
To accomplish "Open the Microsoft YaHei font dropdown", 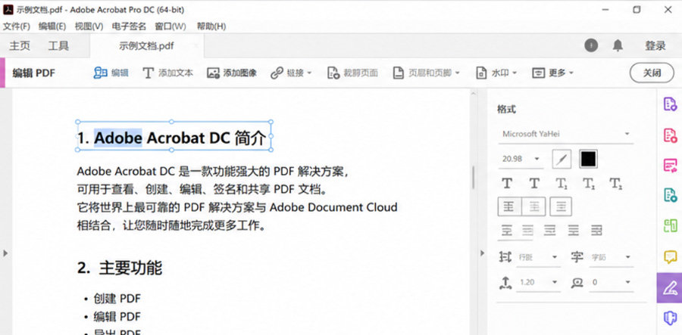I will [x=566, y=134].
